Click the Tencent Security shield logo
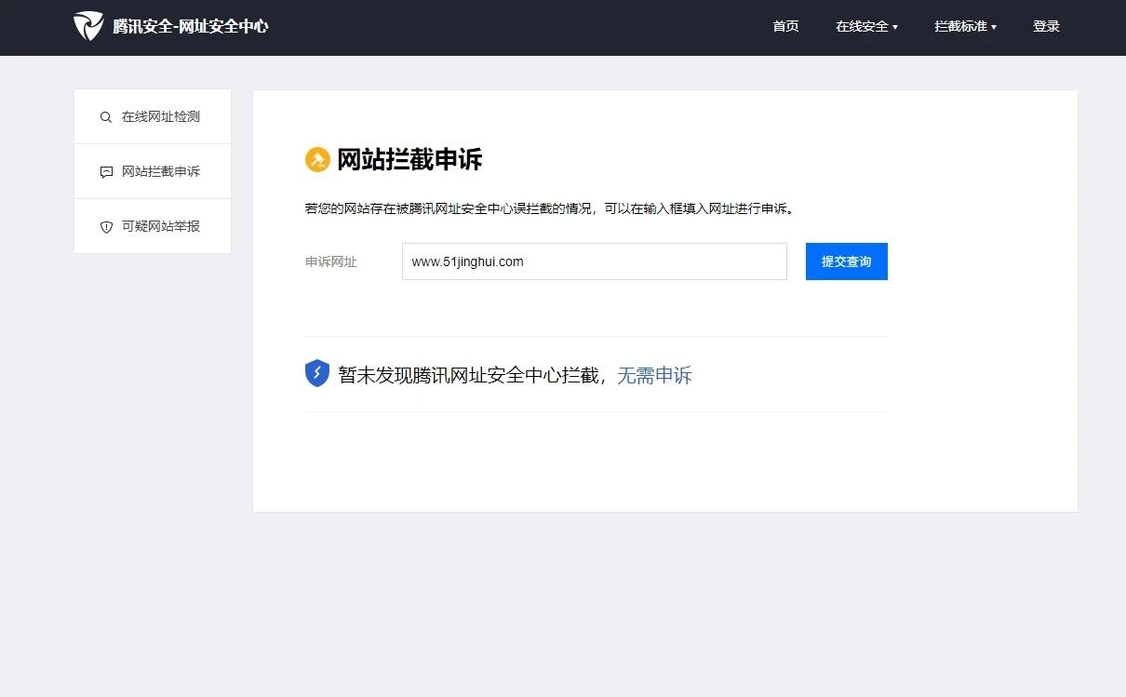 pos(88,26)
